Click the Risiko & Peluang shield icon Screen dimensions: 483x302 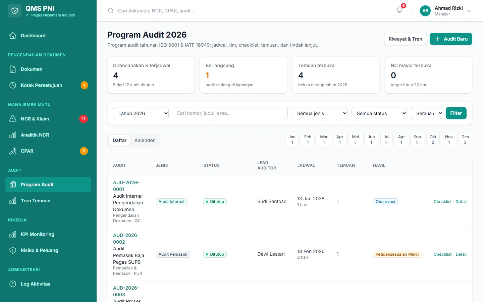(13, 250)
